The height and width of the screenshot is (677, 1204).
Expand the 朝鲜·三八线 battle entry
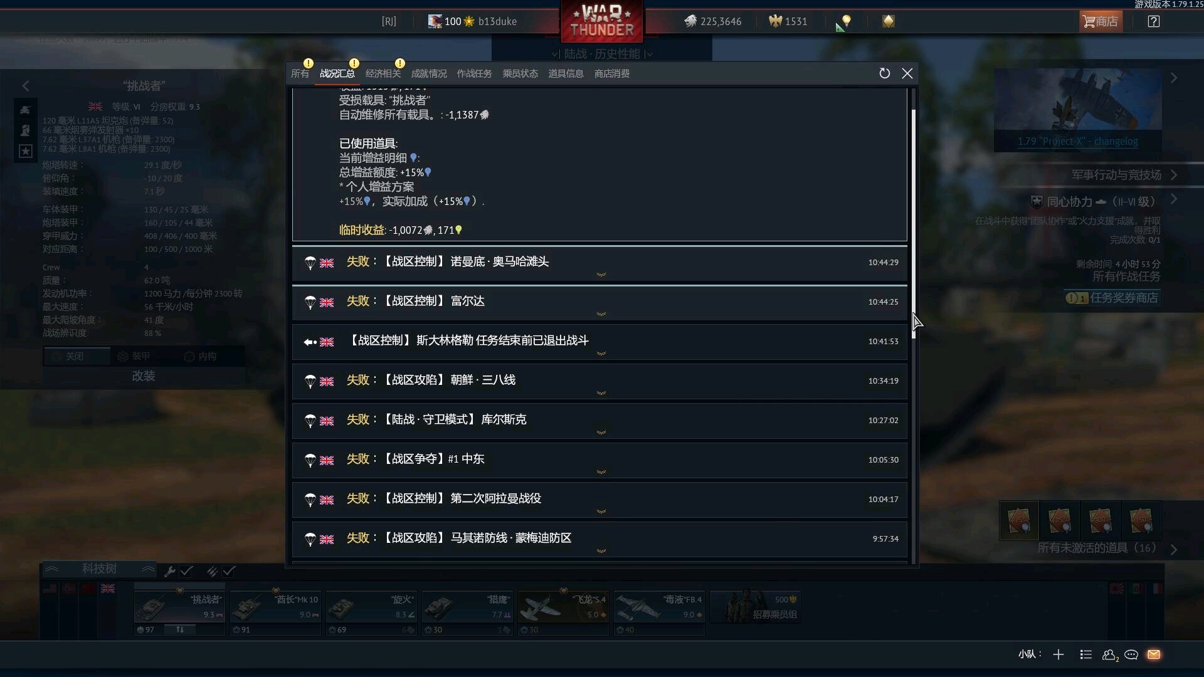click(x=599, y=381)
